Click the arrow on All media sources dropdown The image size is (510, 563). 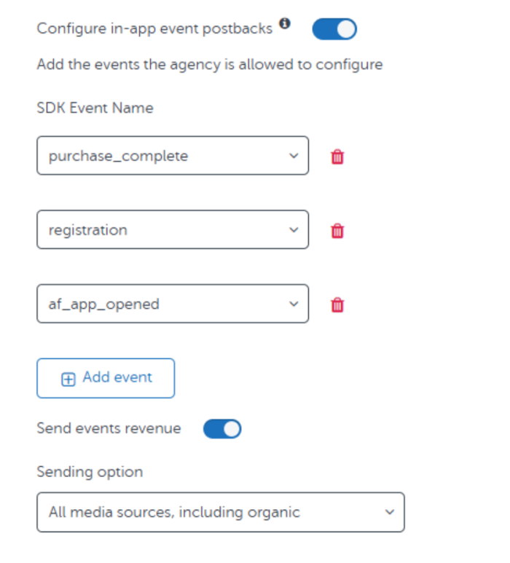390,512
